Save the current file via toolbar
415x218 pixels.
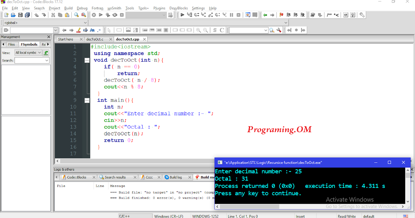(x=20, y=15)
